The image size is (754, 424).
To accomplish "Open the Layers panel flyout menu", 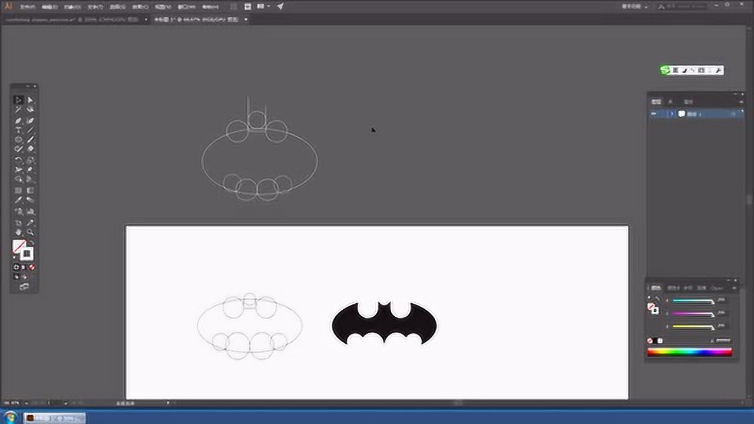I will tap(741, 102).
